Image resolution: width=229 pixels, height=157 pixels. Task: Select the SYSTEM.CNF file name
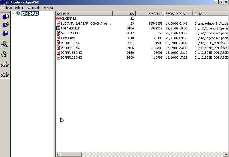pos(70,33)
